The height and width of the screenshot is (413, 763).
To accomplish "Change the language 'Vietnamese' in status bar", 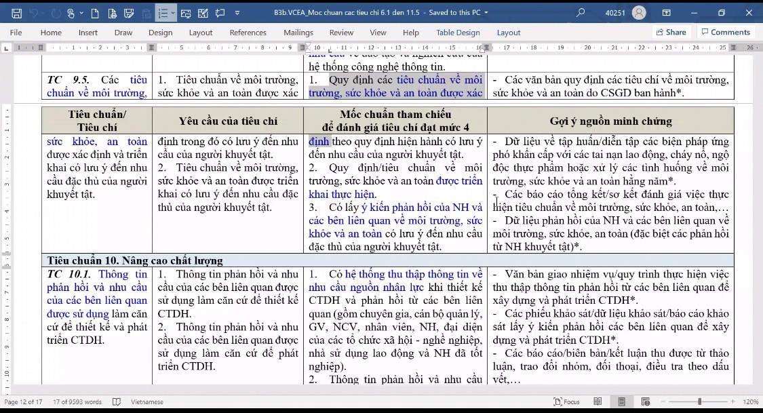I will click(x=147, y=402).
